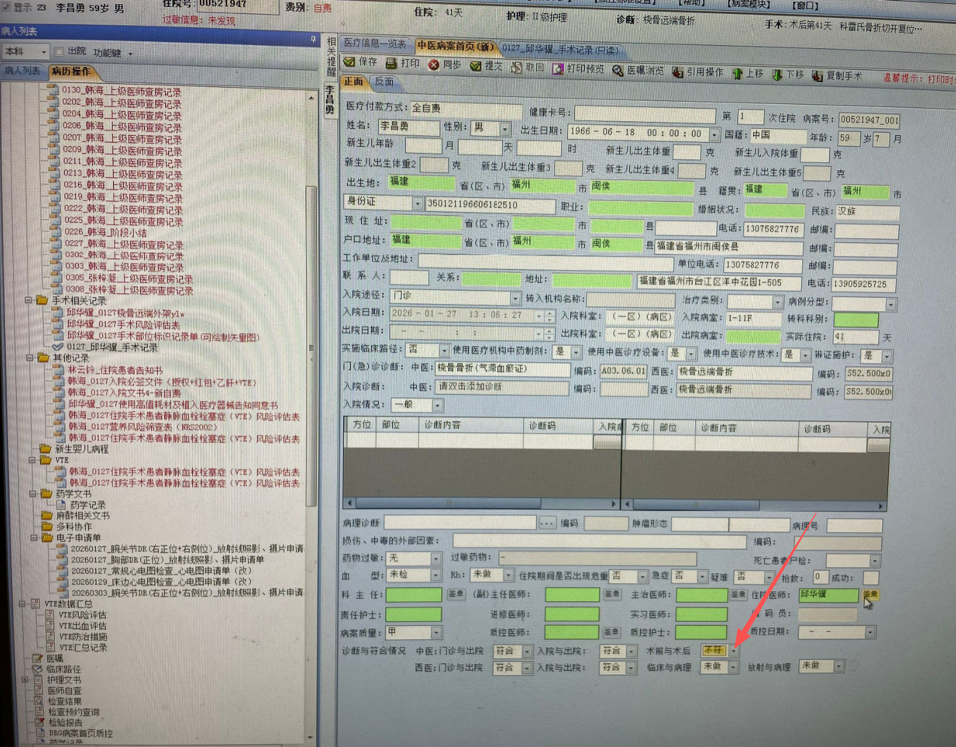Open the 实施临床路径 dropdown
Image resolution: width=956 pixels, height=747 pixels.
coord(444,350)
